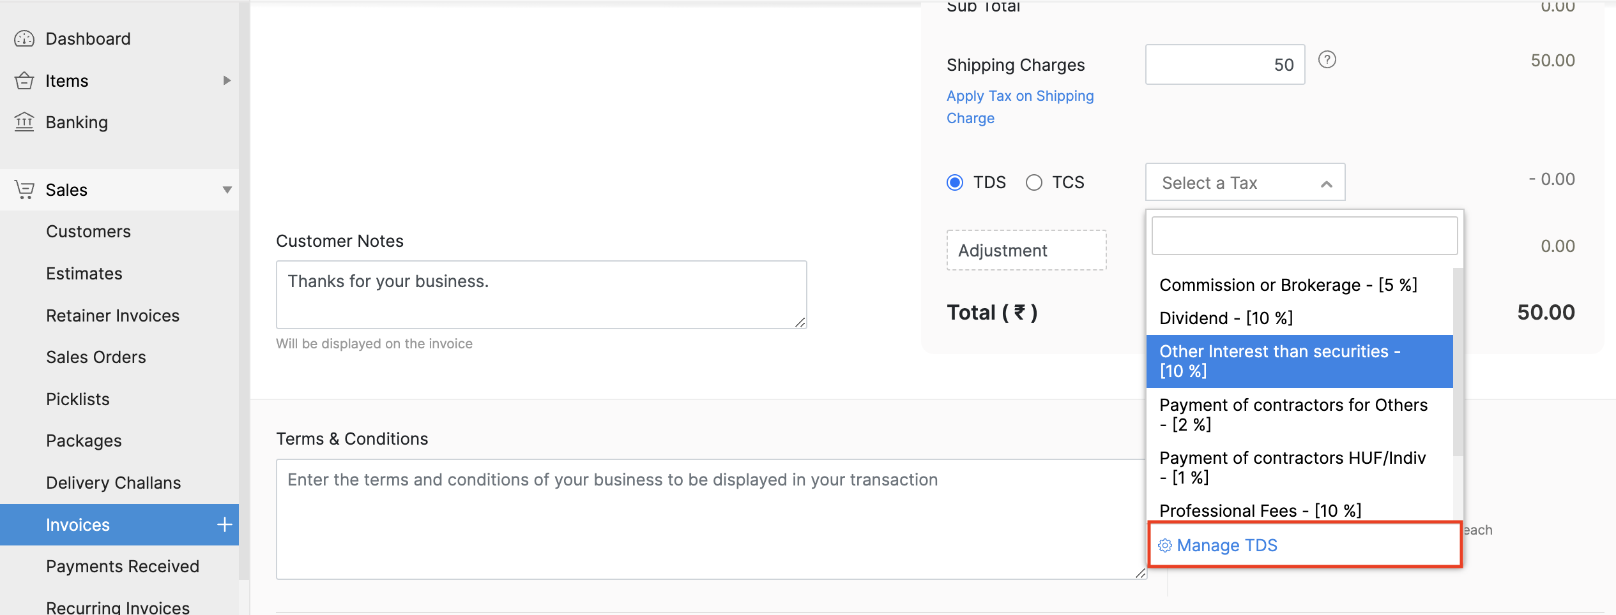Select the TCS radio button
Screen dimensions: 1616x615
click(1033, 182)
